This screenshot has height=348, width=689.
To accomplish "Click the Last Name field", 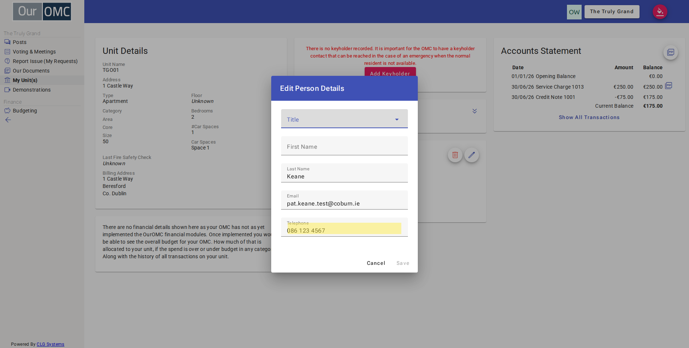I will coord(344,173).
